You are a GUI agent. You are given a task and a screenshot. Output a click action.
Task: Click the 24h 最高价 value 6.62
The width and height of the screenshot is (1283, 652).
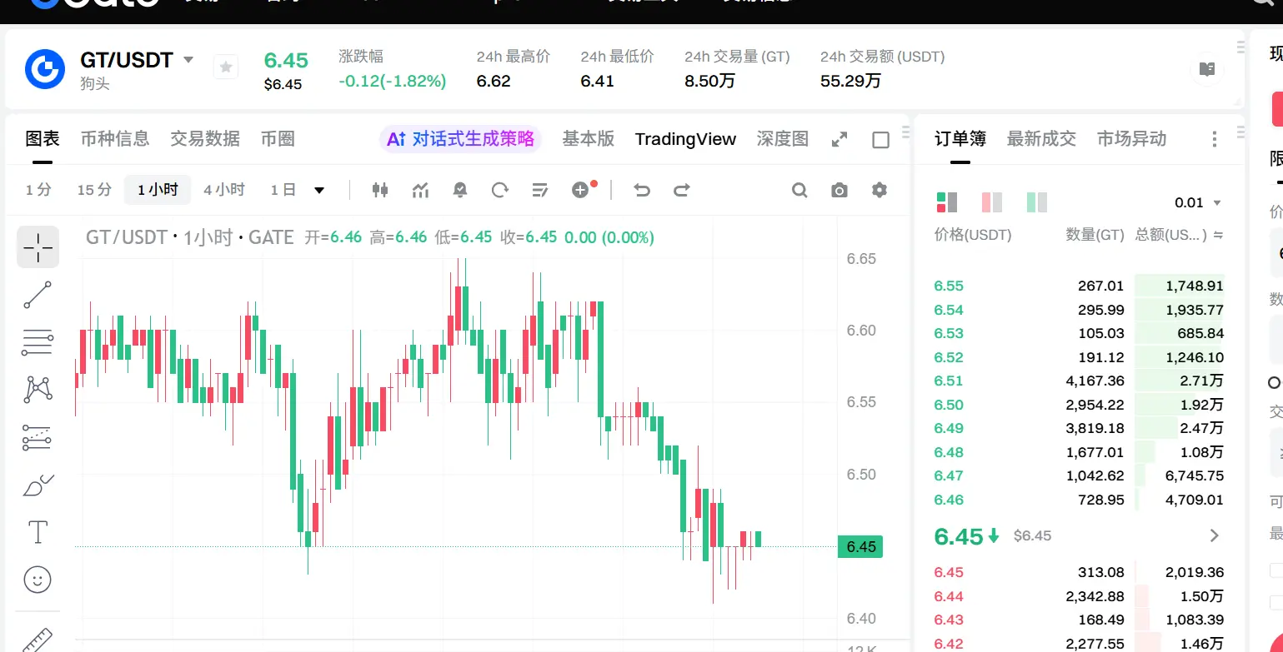[x=494, y=81]
